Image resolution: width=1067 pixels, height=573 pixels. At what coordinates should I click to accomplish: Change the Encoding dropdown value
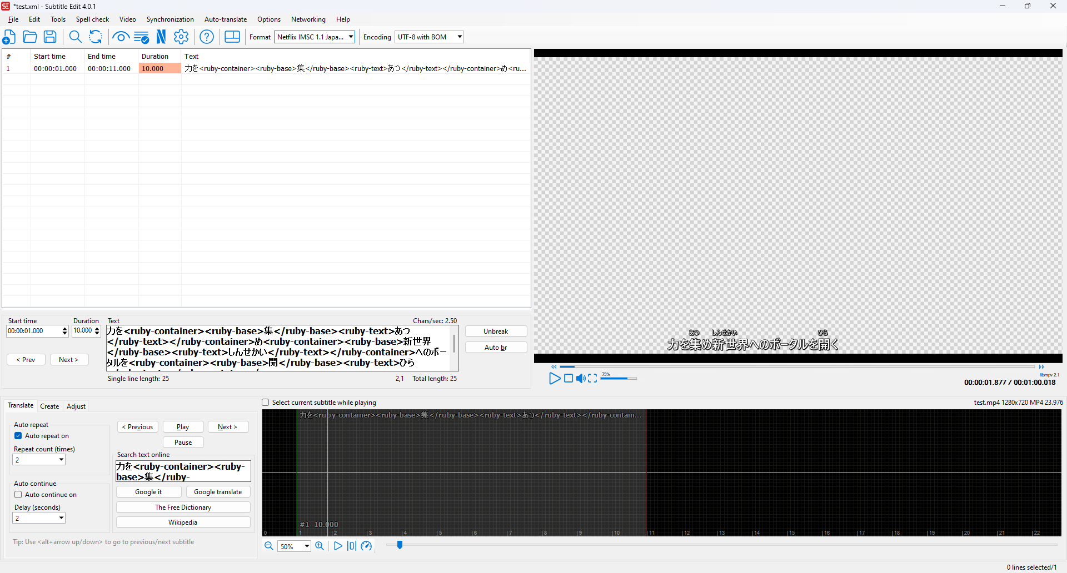(457, 37)
